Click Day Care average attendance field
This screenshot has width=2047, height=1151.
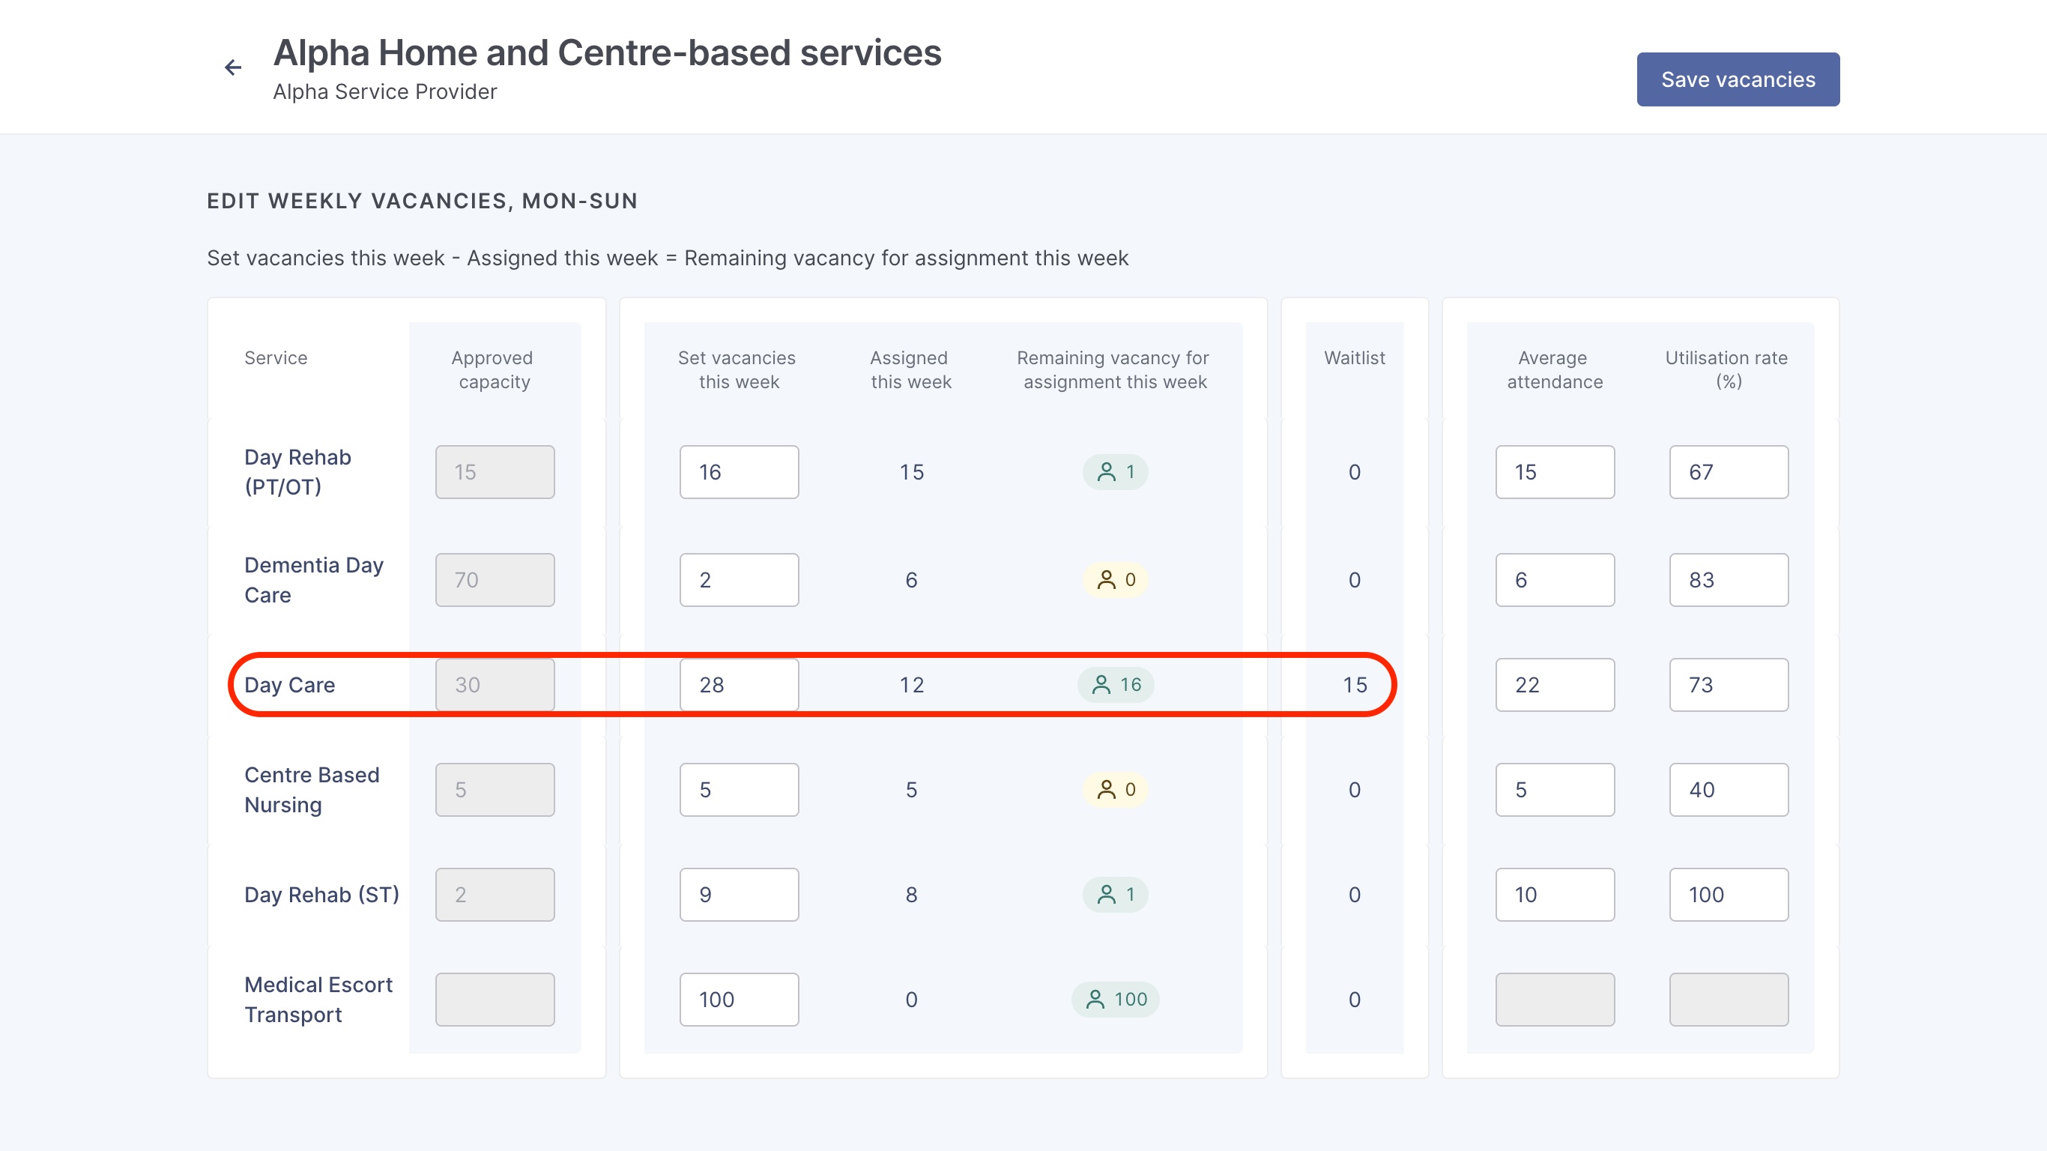click(1554, 684)
